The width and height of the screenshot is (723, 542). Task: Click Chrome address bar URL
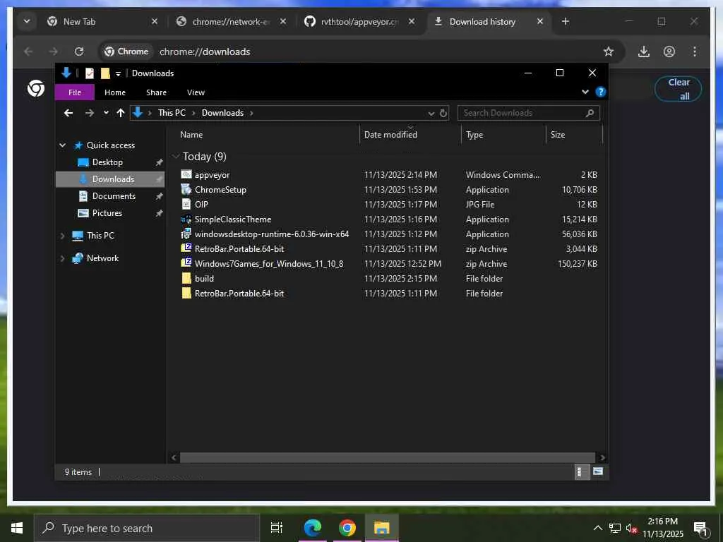tap(205, 52)
